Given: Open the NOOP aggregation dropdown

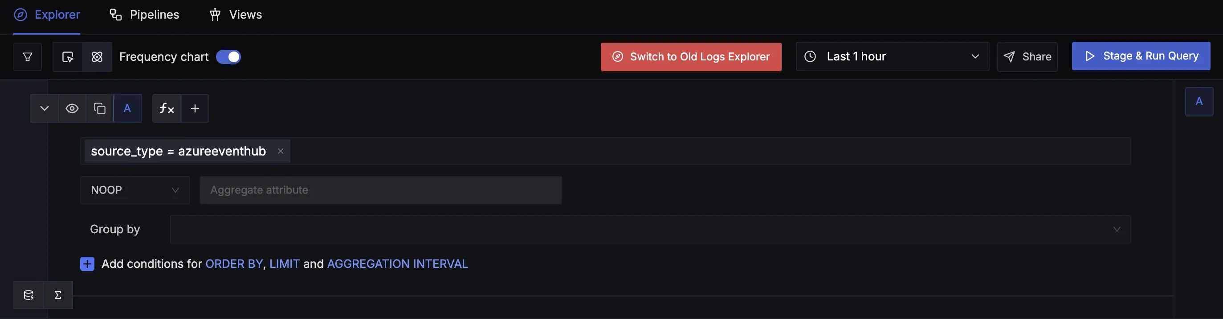Looking at the screenshot, I should point(135,190).
